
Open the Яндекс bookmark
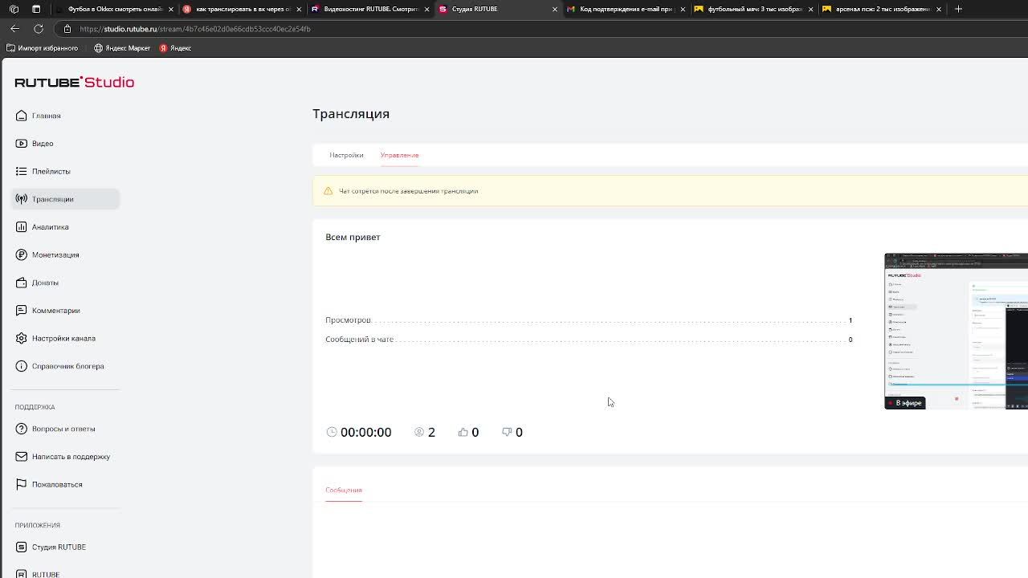(x=175, y=48)
